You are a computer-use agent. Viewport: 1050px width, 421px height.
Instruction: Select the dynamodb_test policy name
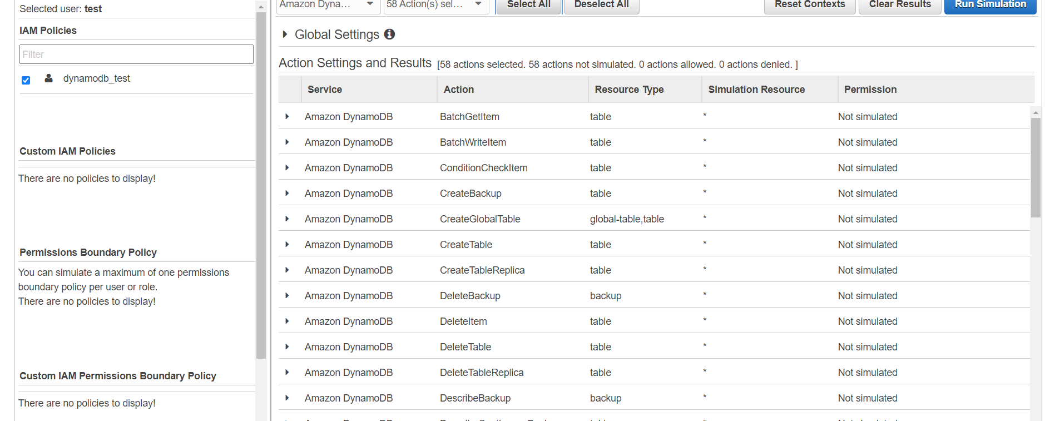97,78
